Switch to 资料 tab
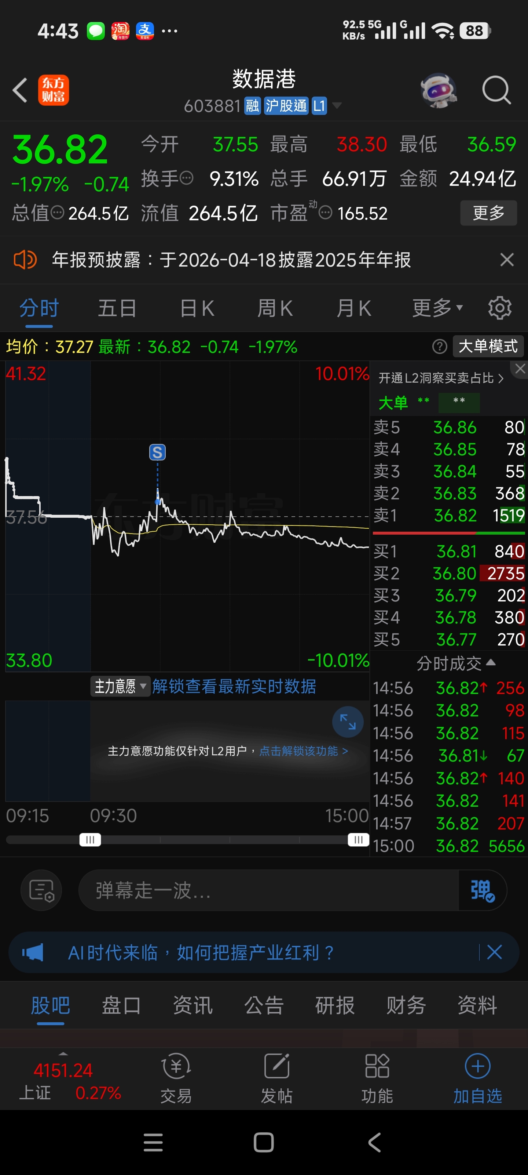 [477, 1005]
